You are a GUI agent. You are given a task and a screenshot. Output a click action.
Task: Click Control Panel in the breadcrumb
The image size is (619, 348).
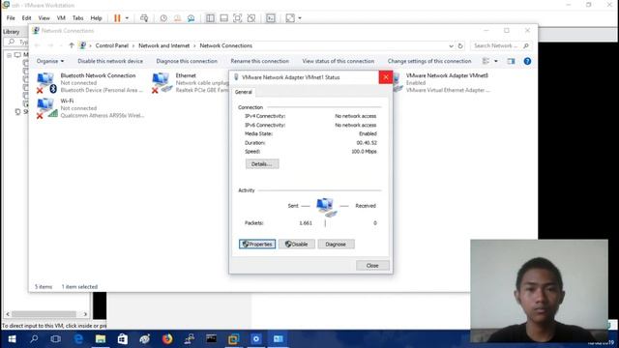(112, 45)
